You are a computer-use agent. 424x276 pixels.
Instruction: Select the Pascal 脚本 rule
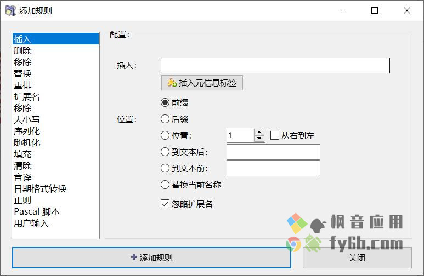(55, 211)
